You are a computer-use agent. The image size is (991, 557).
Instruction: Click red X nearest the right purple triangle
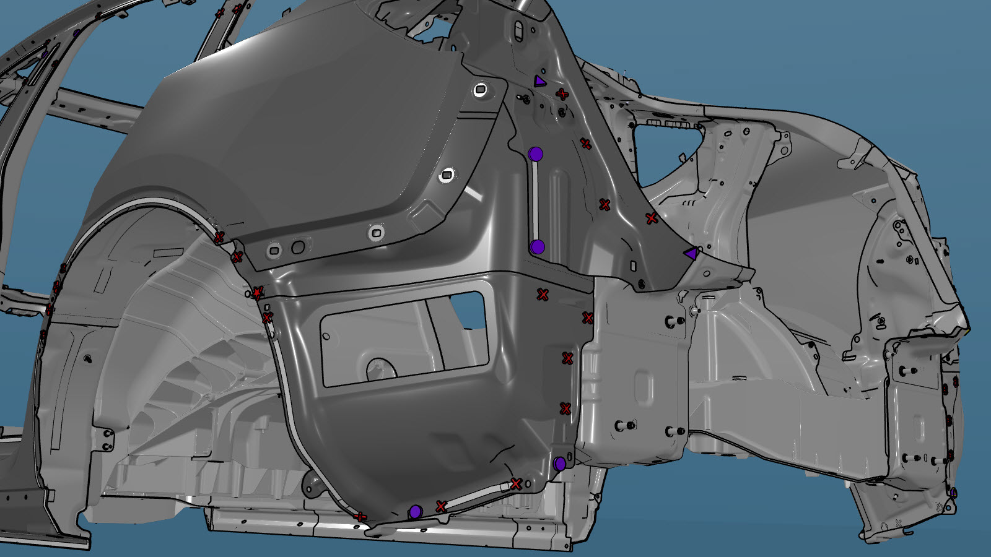click(x=651, y=218)
